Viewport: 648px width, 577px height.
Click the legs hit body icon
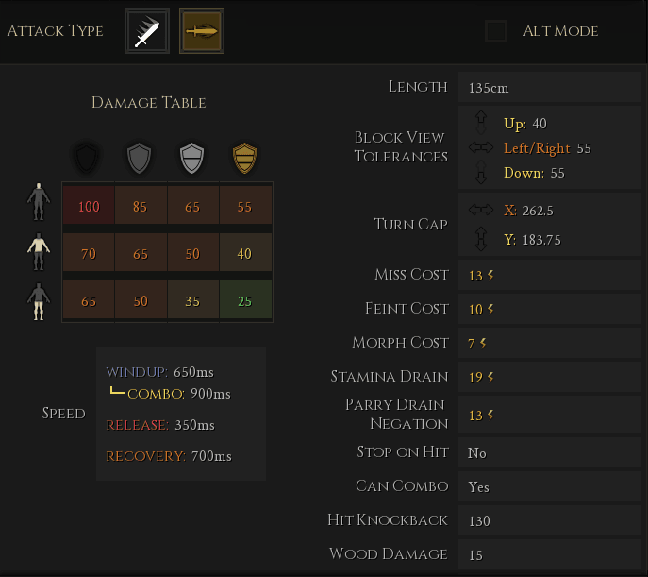38,302
